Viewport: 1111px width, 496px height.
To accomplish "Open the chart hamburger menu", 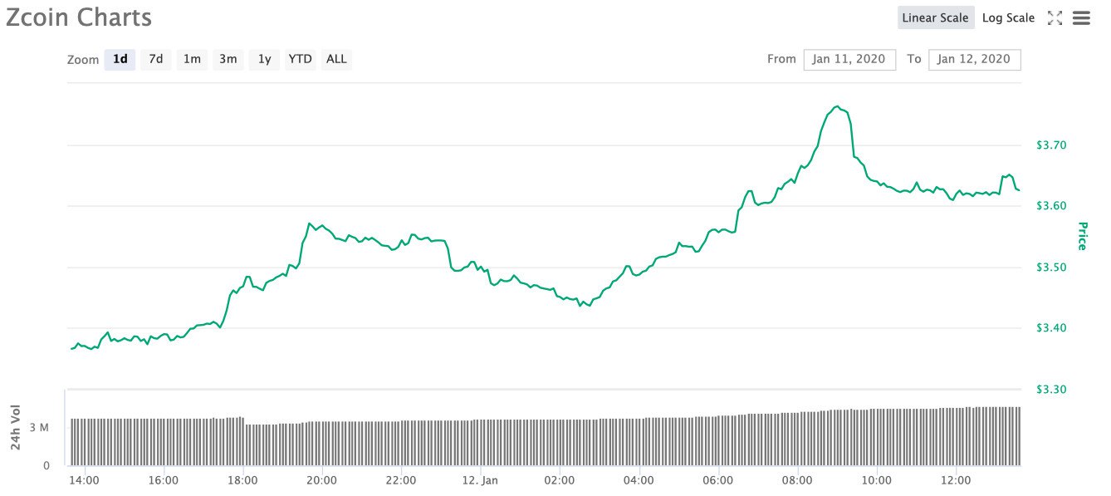I will click(x=1081, y=18).
